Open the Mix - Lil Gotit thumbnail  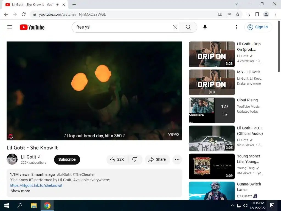212,82
